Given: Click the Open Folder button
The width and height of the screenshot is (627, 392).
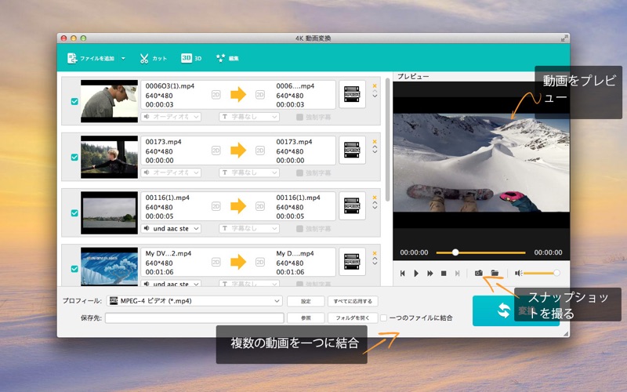Looking at the screenshot, I should [352, 318].
